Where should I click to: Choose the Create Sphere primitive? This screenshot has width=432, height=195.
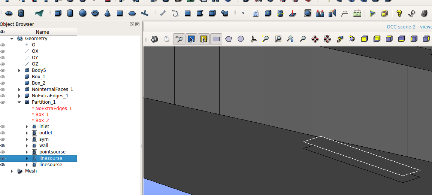tap(82, 13)
